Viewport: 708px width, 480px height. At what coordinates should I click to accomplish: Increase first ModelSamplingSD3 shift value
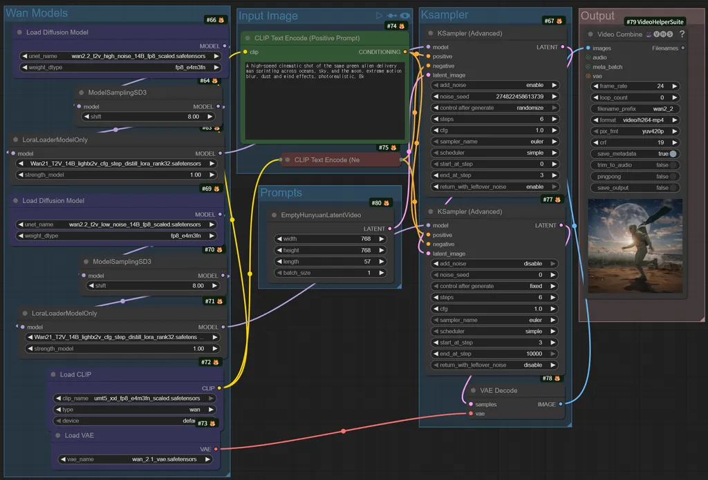coord(210,117)
